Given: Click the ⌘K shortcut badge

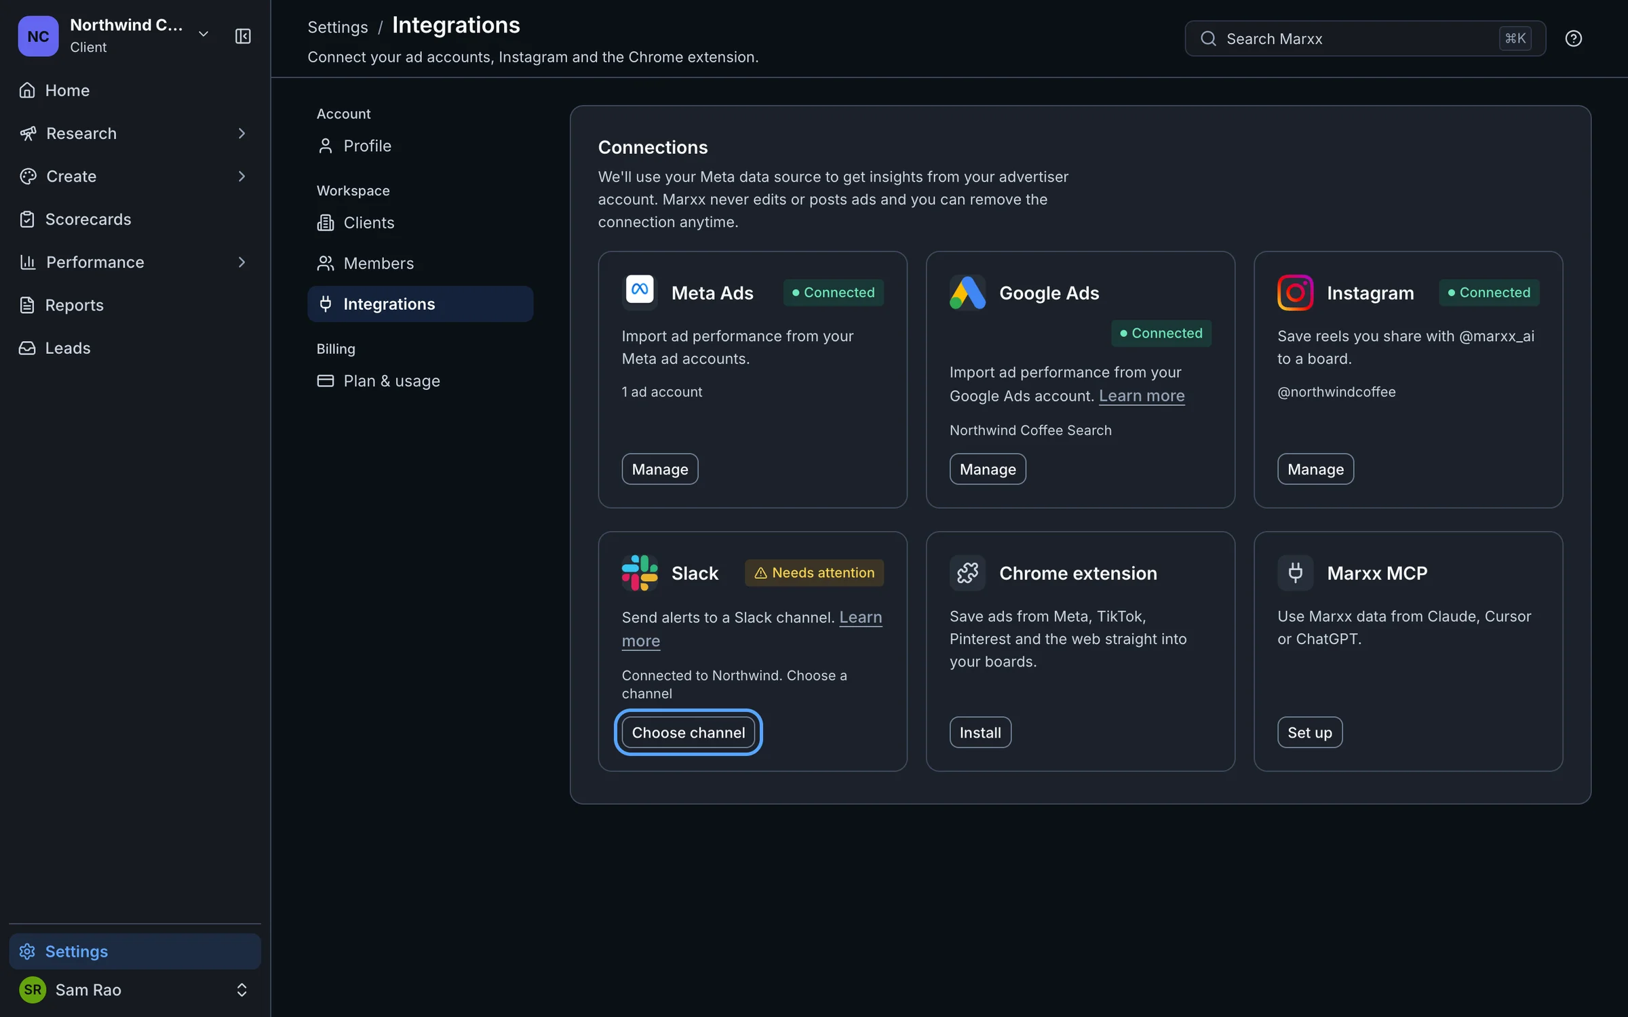Looking at the screenshot, I should pyautogui.click(x=1515, y=39).
